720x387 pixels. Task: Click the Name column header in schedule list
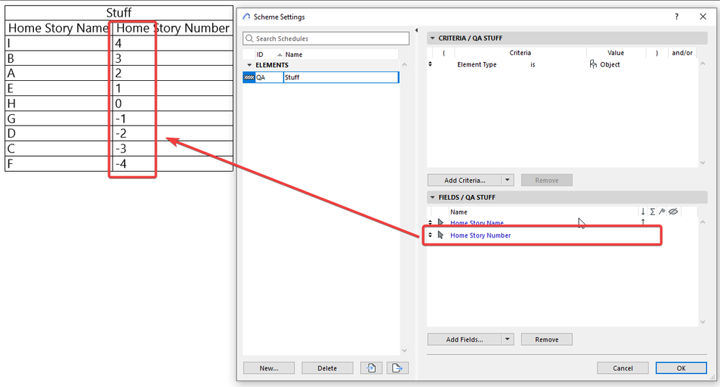(294, 54)
